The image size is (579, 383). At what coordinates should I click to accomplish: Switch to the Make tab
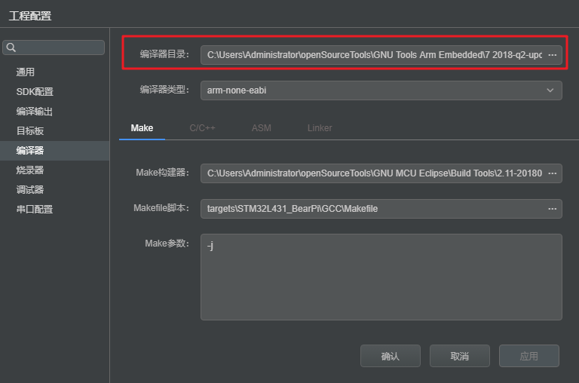(142, 128)
